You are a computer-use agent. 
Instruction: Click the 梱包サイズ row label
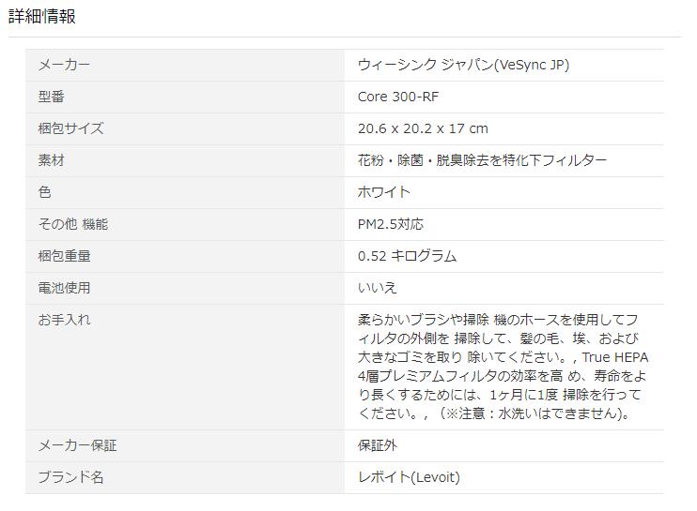70,128
